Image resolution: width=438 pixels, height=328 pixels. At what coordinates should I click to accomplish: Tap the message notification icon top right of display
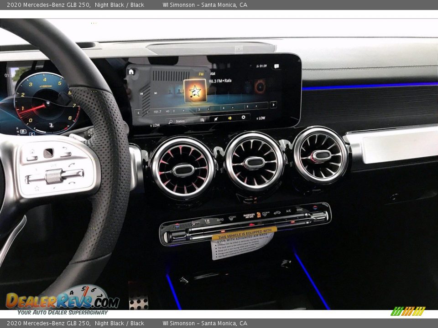point(276,66)
